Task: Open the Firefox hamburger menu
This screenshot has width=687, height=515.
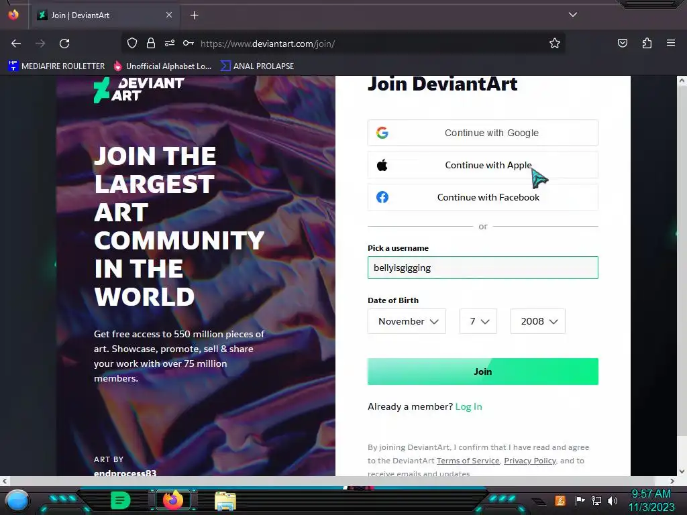Action: coord(671,43)
